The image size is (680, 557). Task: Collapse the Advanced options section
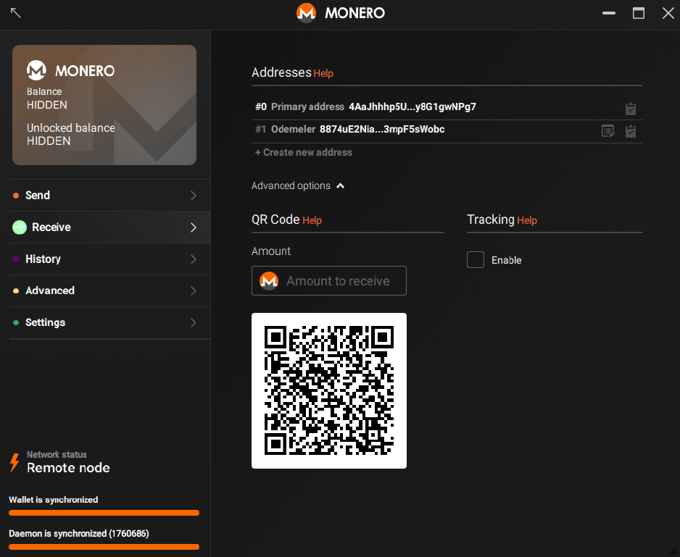[x=297, y=185]
